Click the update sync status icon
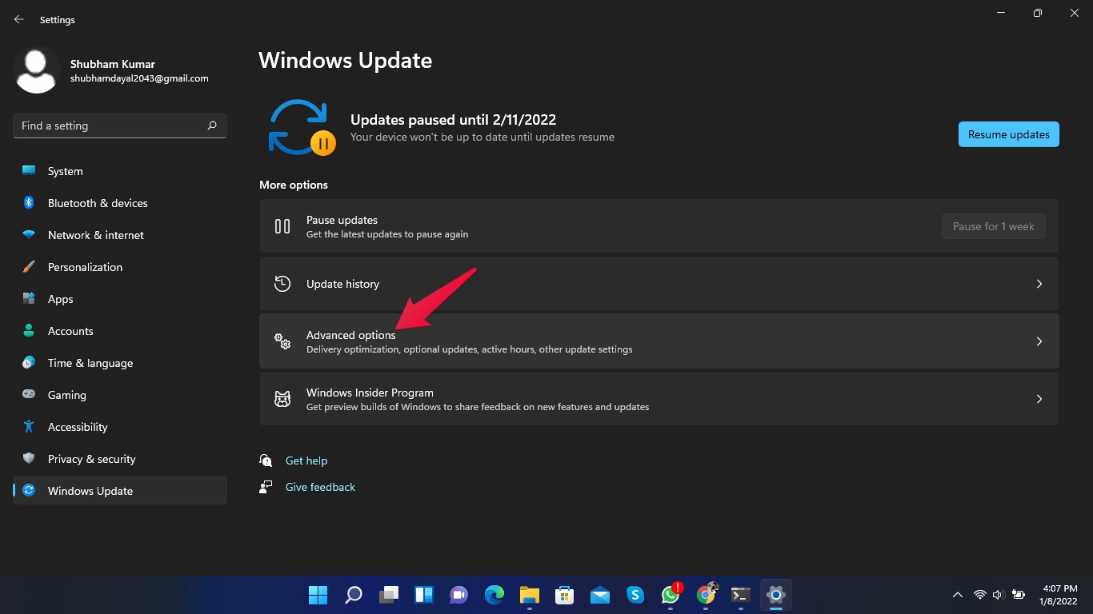The image size is (1093, 614). (301, 128)
